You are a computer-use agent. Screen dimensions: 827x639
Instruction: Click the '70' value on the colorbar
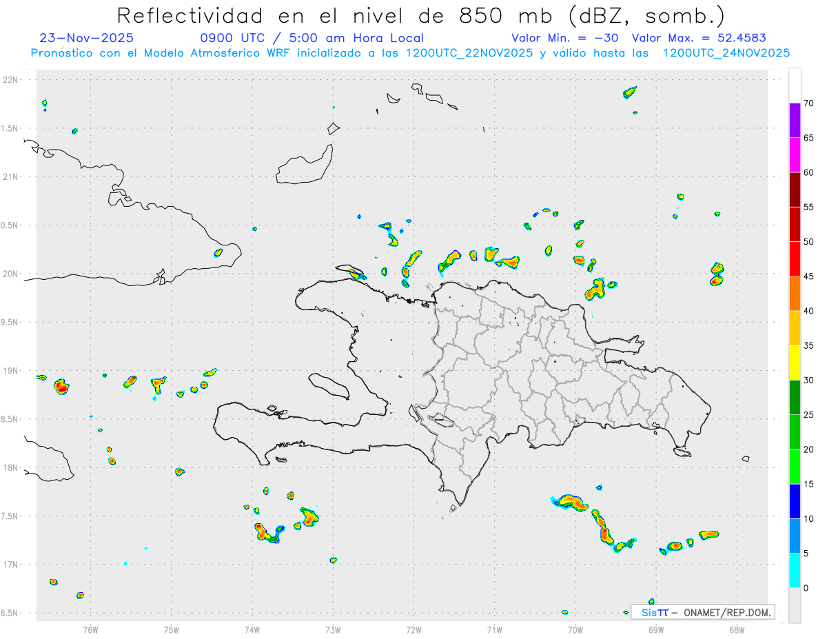click(810, 103)
